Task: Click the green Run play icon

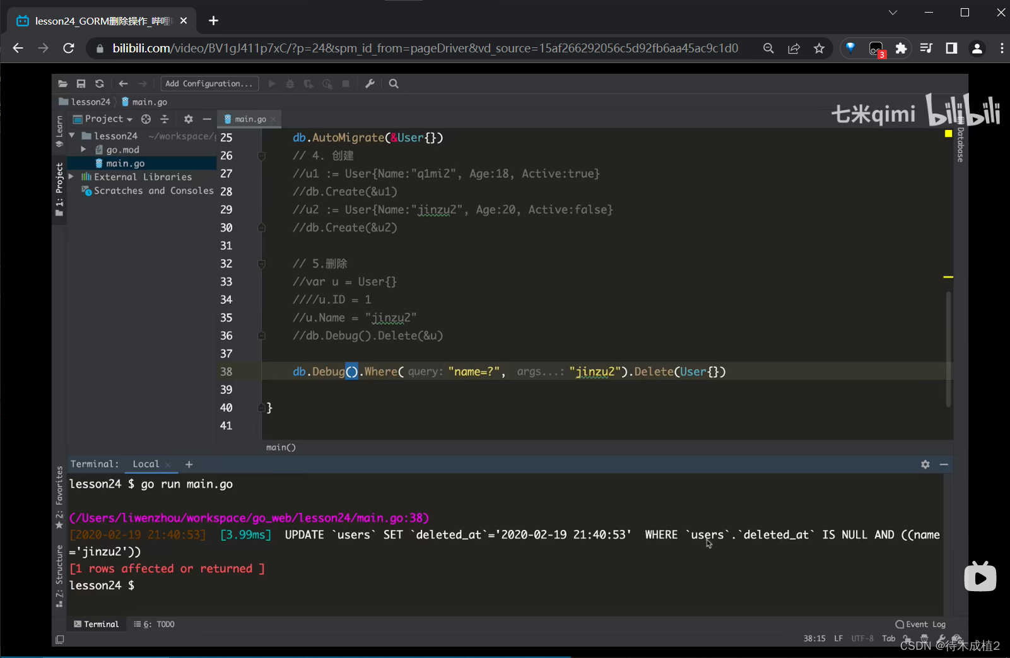Action: coord(272,83)
